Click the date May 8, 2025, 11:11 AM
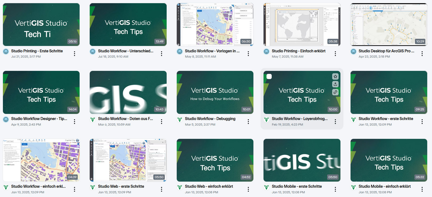The height and width of the screenshot is (197, 432). pyautogui.click(x=200, y=57)
